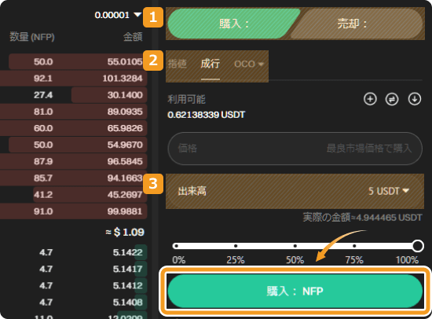Set the amount slider to 25%
Screen dimensions: 432x319
point(236,246)
